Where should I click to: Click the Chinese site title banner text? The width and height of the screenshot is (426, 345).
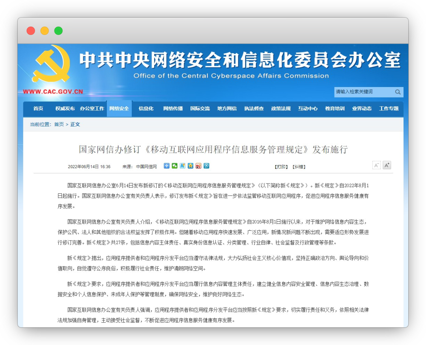(x=240, y=60)
